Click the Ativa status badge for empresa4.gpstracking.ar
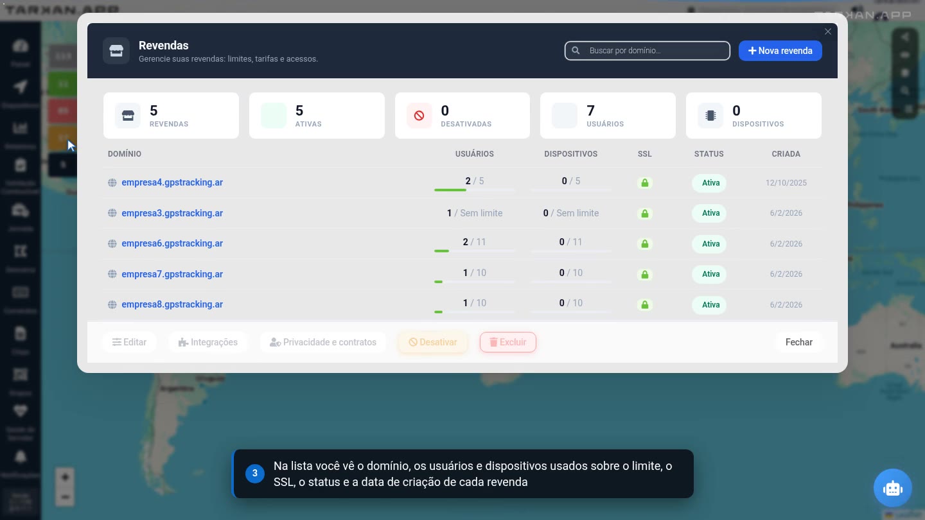The width and height of the screenshot is (925, 520). (709, 183)
